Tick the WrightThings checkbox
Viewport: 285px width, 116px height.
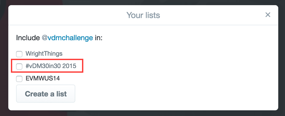click(19, 54)
